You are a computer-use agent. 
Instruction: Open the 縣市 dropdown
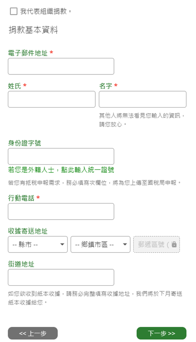pos(38,244)
